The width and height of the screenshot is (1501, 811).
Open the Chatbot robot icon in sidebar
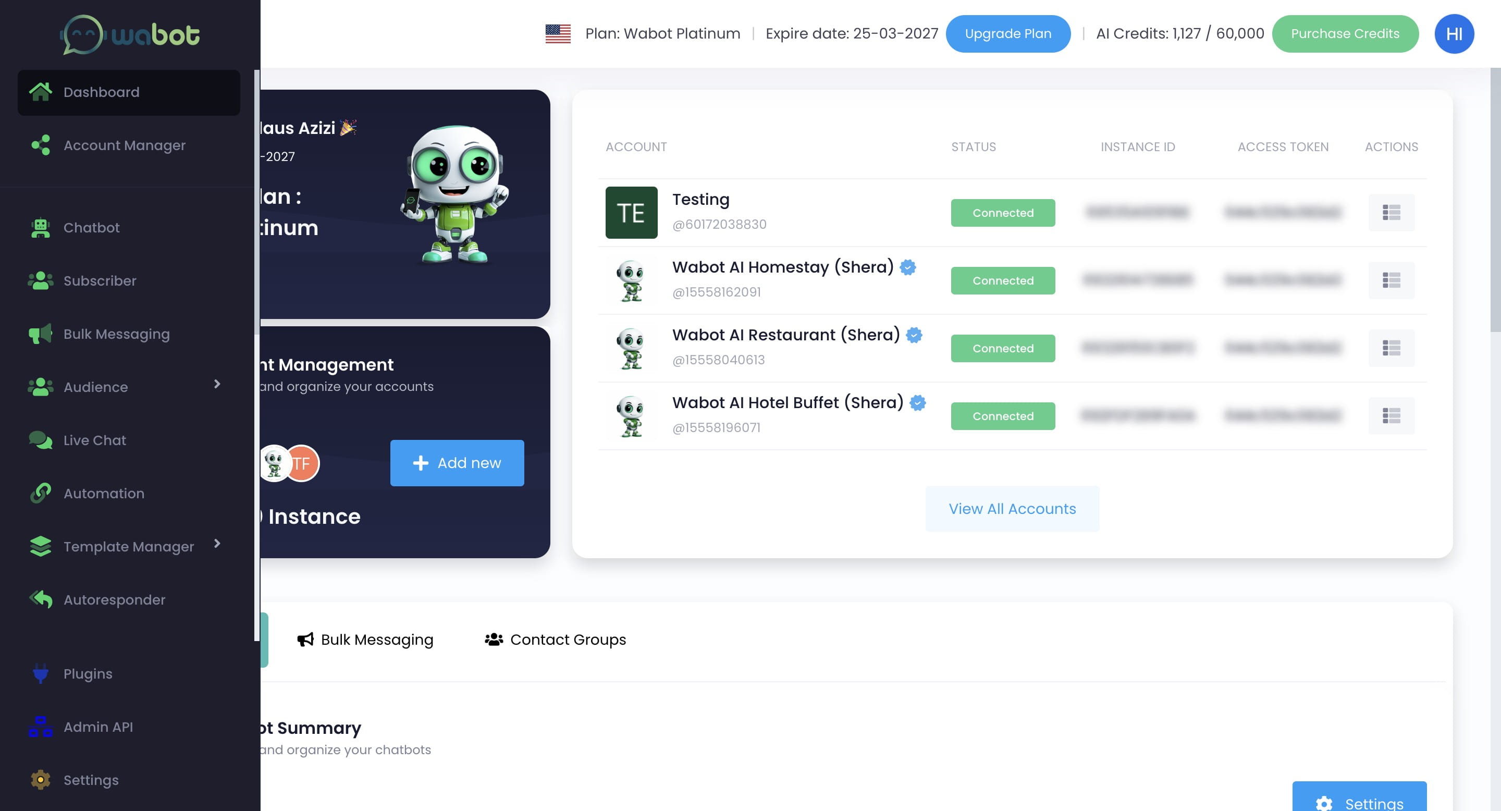pos(40,228)
